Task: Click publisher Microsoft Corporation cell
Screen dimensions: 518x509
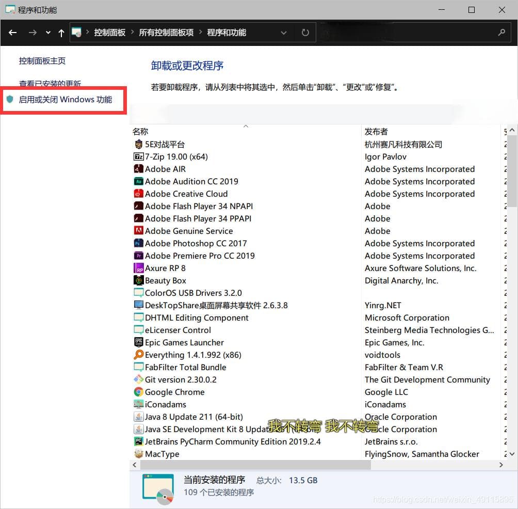Action: tap(407, 317)
